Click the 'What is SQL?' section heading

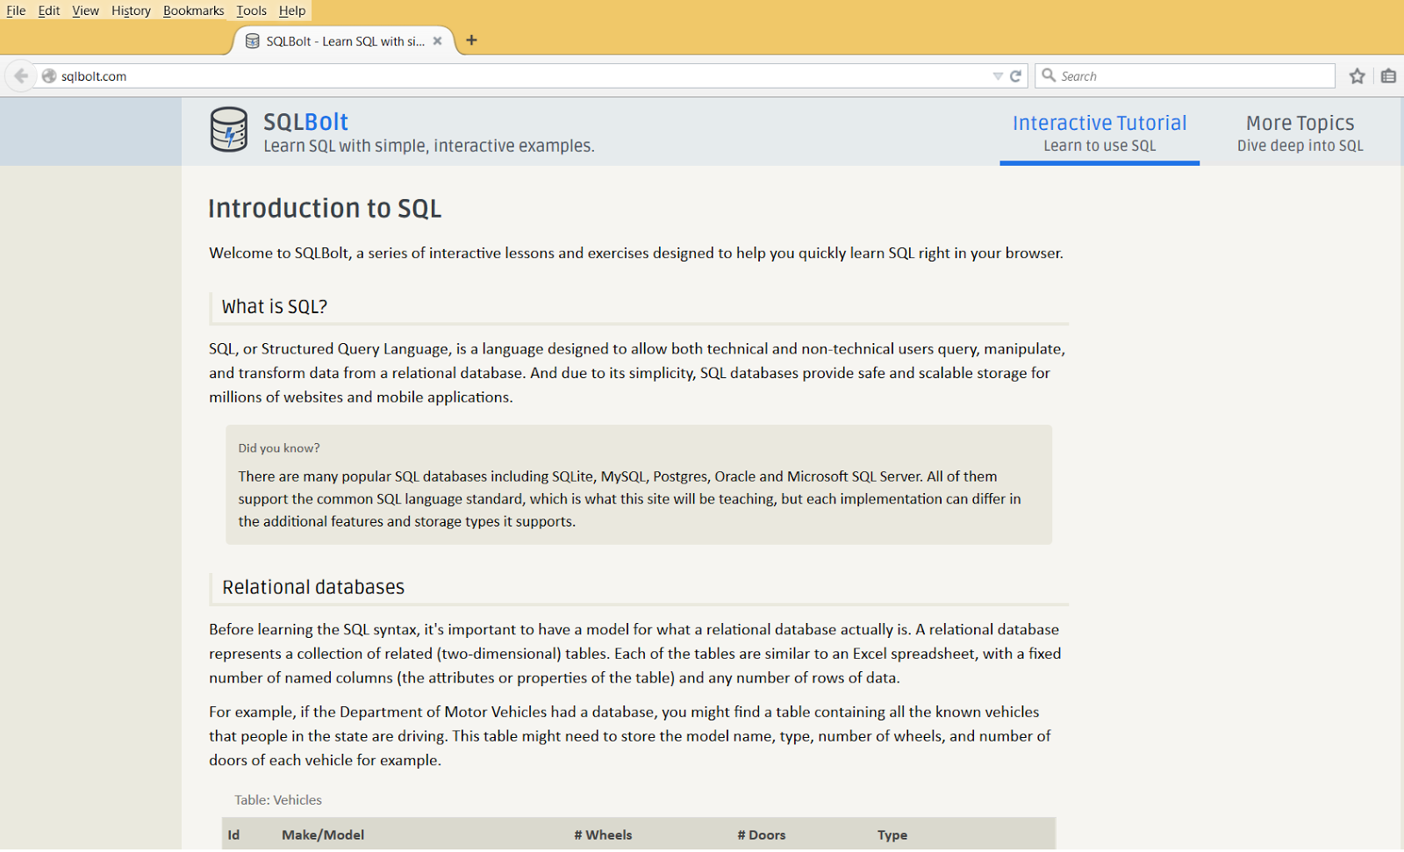pos(275,306)
